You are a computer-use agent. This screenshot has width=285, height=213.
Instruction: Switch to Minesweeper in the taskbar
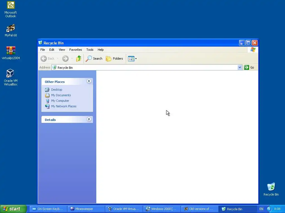86,209
